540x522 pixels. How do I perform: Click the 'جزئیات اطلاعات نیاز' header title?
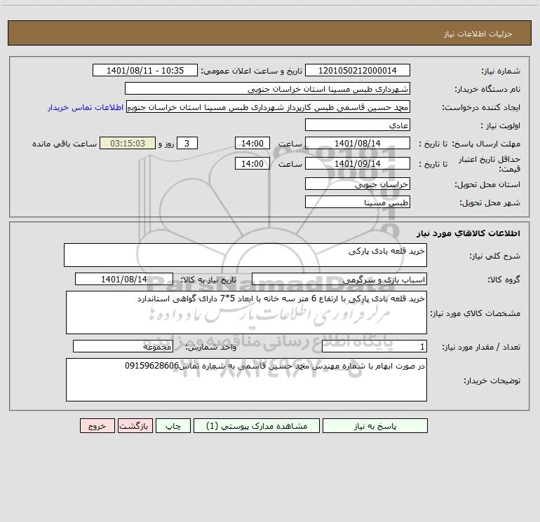tap(478, 34)
